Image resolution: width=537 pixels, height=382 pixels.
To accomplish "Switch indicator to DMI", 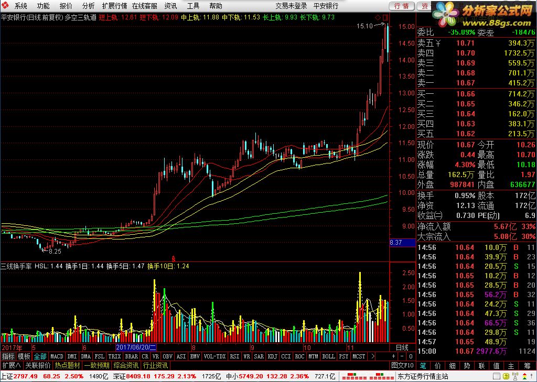I will 72,356.
